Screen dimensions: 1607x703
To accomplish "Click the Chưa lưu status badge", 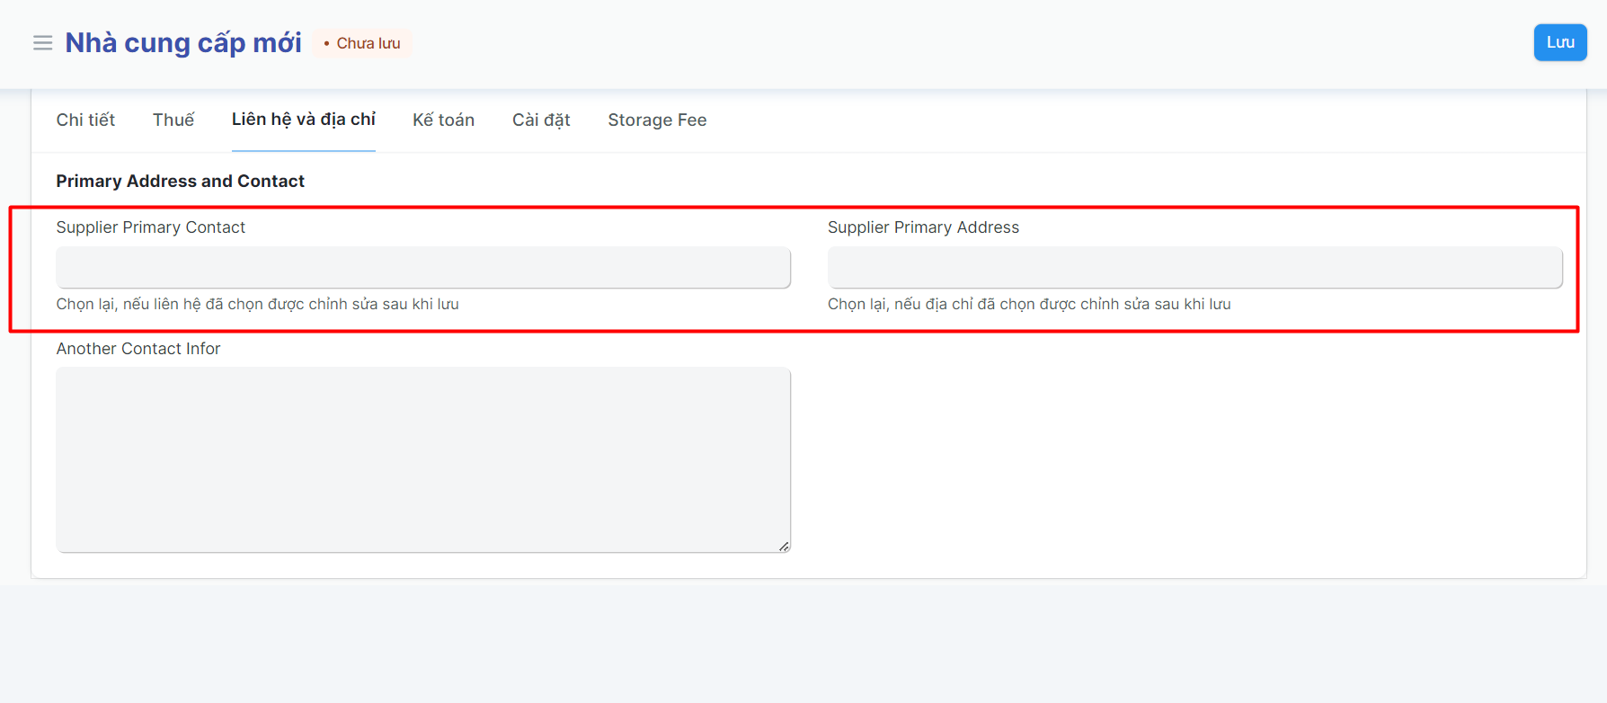I will click(x=363, y=43).
